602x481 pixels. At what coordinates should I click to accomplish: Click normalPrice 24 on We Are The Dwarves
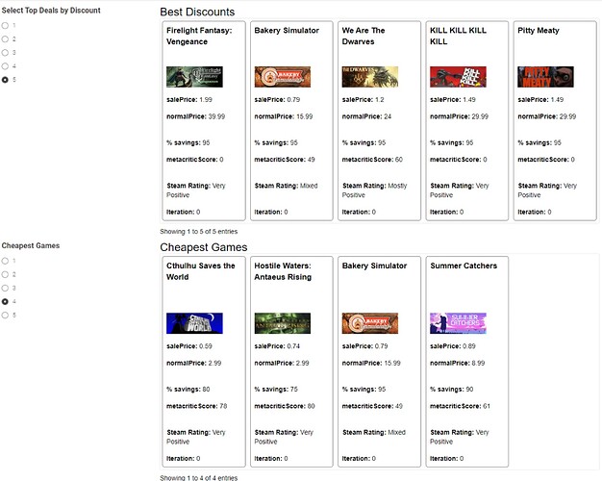[x=366, y=116]
